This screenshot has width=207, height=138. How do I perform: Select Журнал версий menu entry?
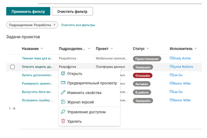89,102
